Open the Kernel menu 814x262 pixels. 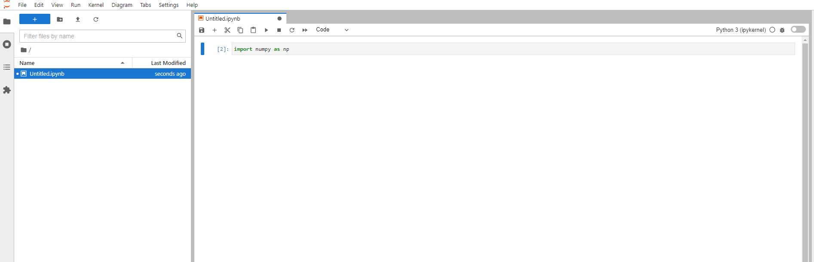coord(96,5)
